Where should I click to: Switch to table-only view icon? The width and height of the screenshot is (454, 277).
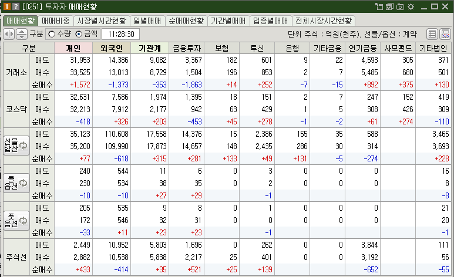[432, 34]
